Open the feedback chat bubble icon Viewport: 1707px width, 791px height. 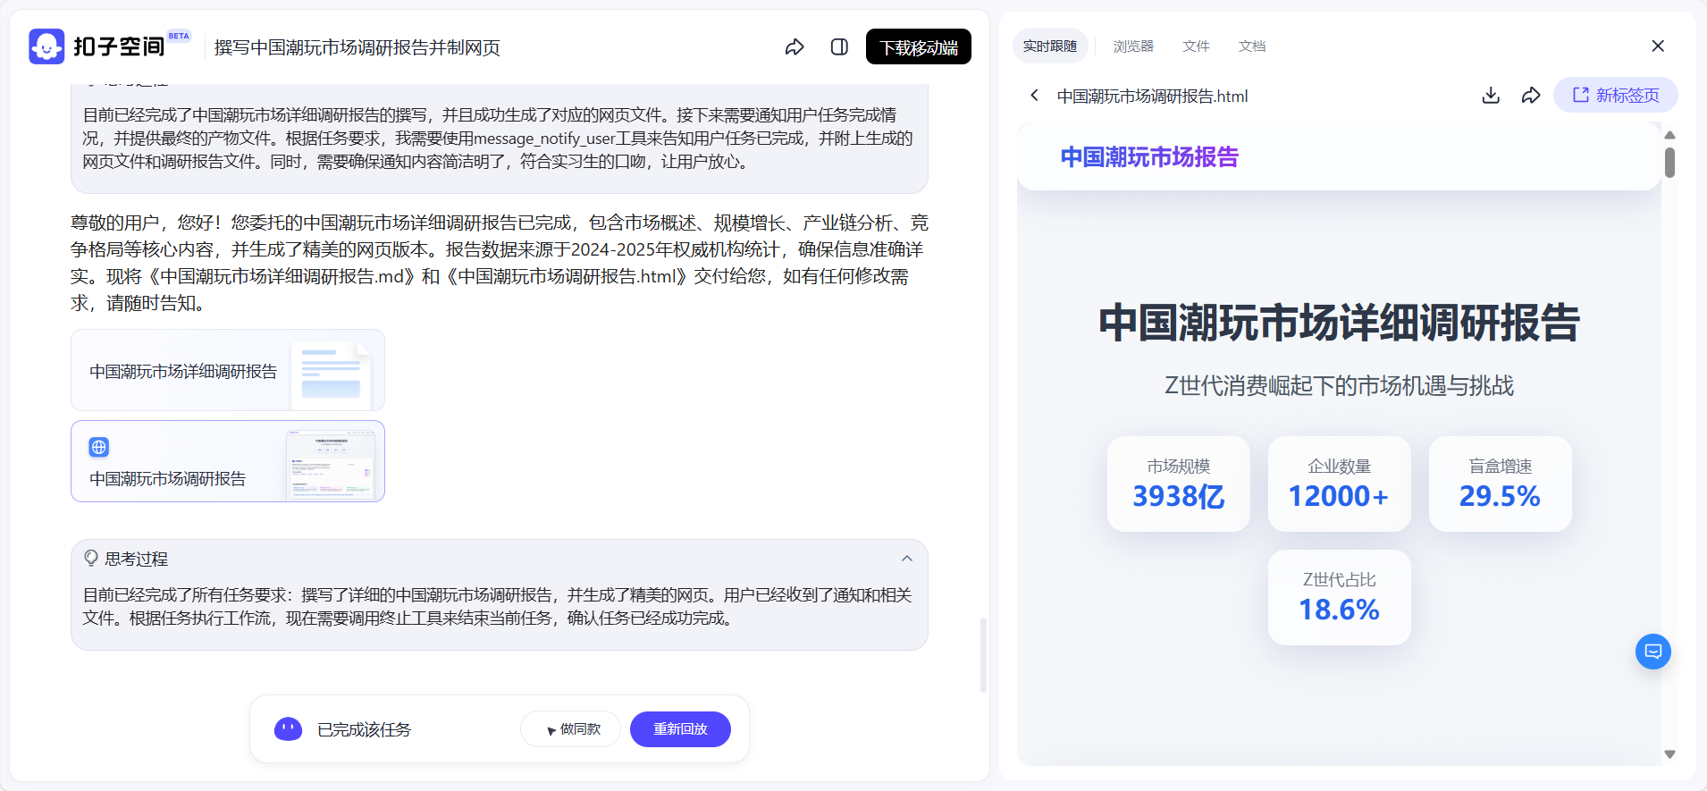click(x=1653, y=652)
